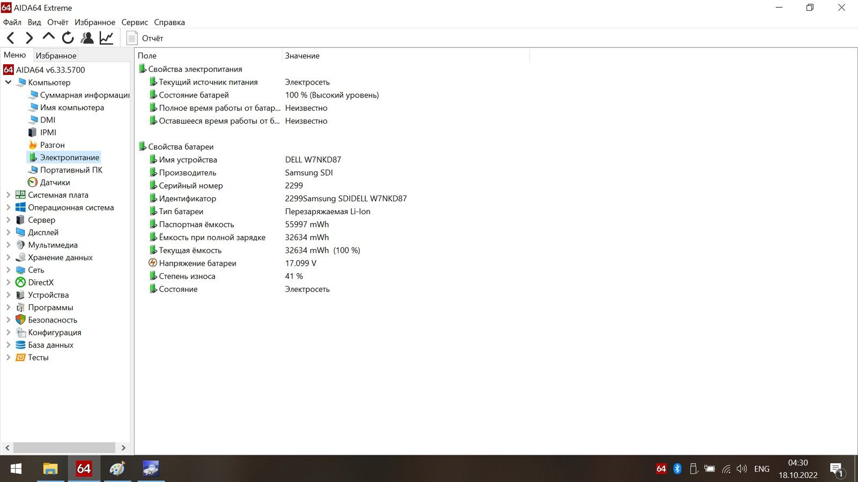Expand the Сеть node
The width and height of the screenshot is (858, 482).
tap(8, 270)
